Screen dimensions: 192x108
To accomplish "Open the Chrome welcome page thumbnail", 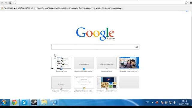I will pyautogui.click(x=84, y=82).
